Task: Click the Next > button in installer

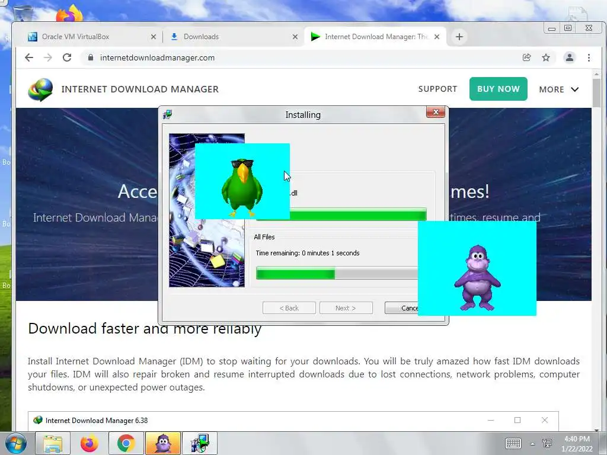Action: pos(346,308)
